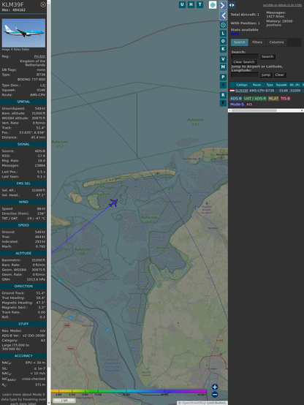Click the Clear Search button

[244, 62]
